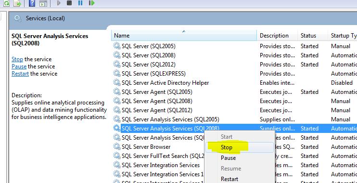Click gear icon of SQL Server Integration Services
This screenshot has height=183, width=357.
coord(117,165)
